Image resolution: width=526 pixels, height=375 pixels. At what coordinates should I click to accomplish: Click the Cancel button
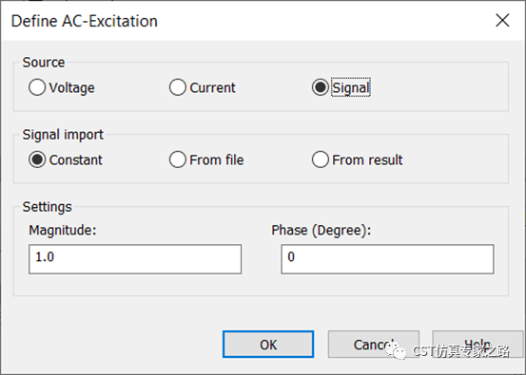coord(374,345)
